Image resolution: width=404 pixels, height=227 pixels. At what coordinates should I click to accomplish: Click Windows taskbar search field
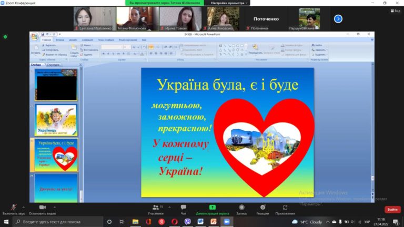[53, 222]
